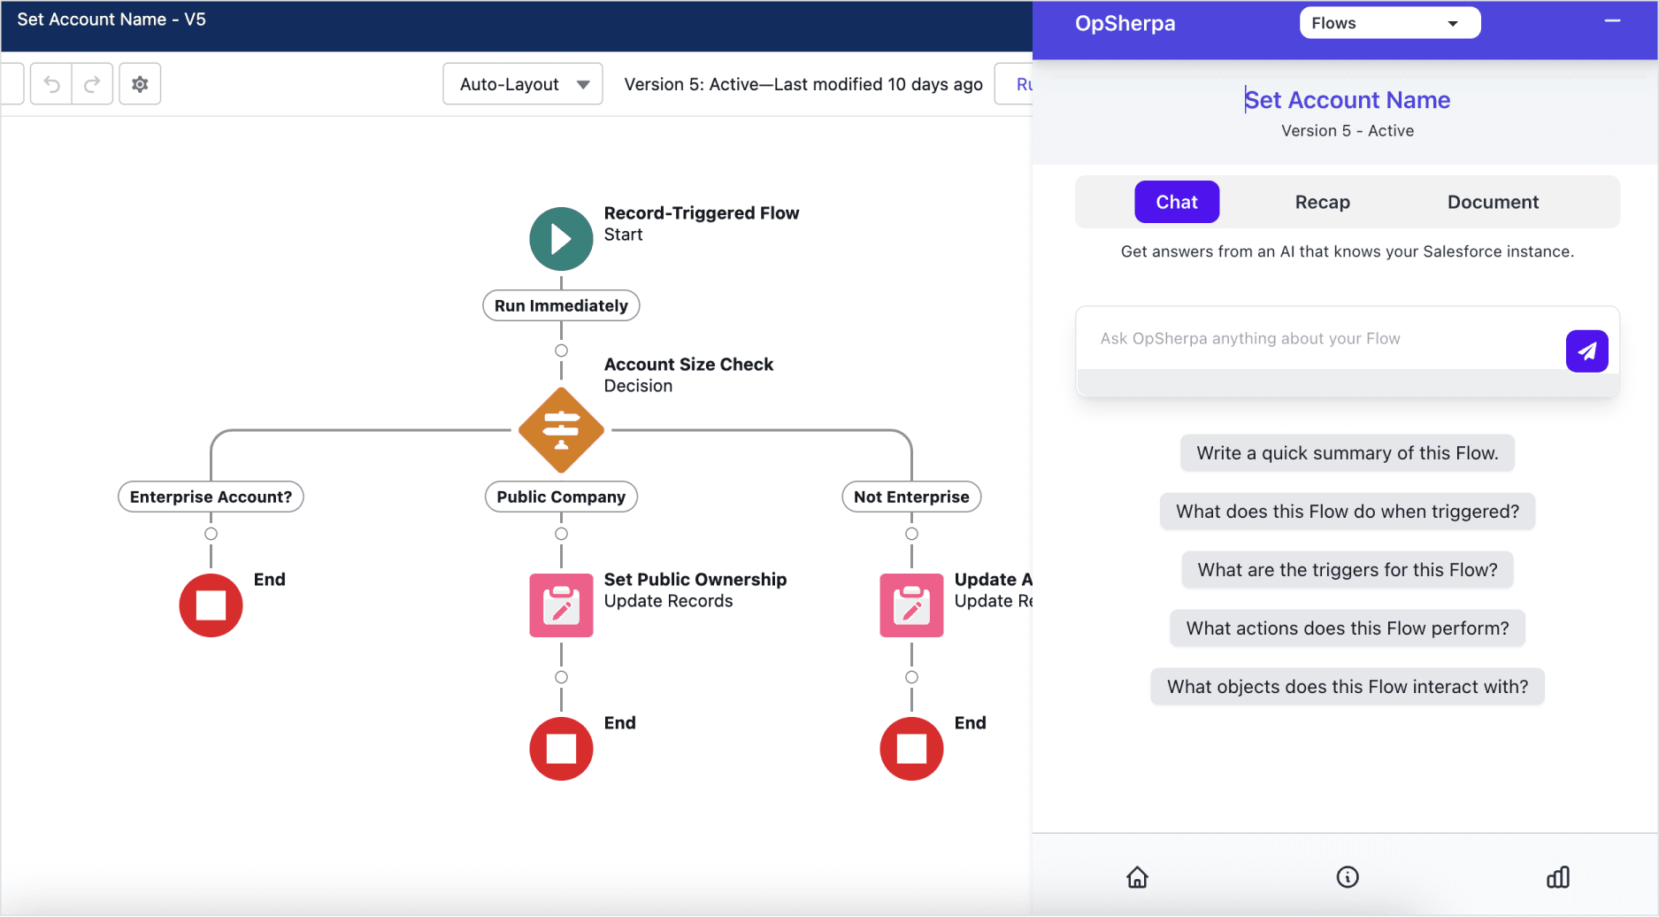Viewport: 1659px width, 917px height.
Task: Open the OpSherpa info icon
Action: (x=1348, y=877)
